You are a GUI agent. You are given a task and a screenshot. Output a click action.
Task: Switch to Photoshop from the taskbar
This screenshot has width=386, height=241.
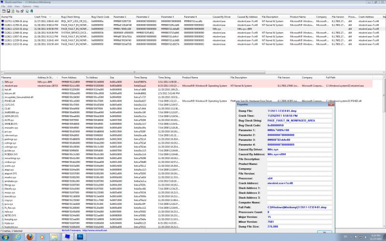pyautogui.click(x=80, y=237)
